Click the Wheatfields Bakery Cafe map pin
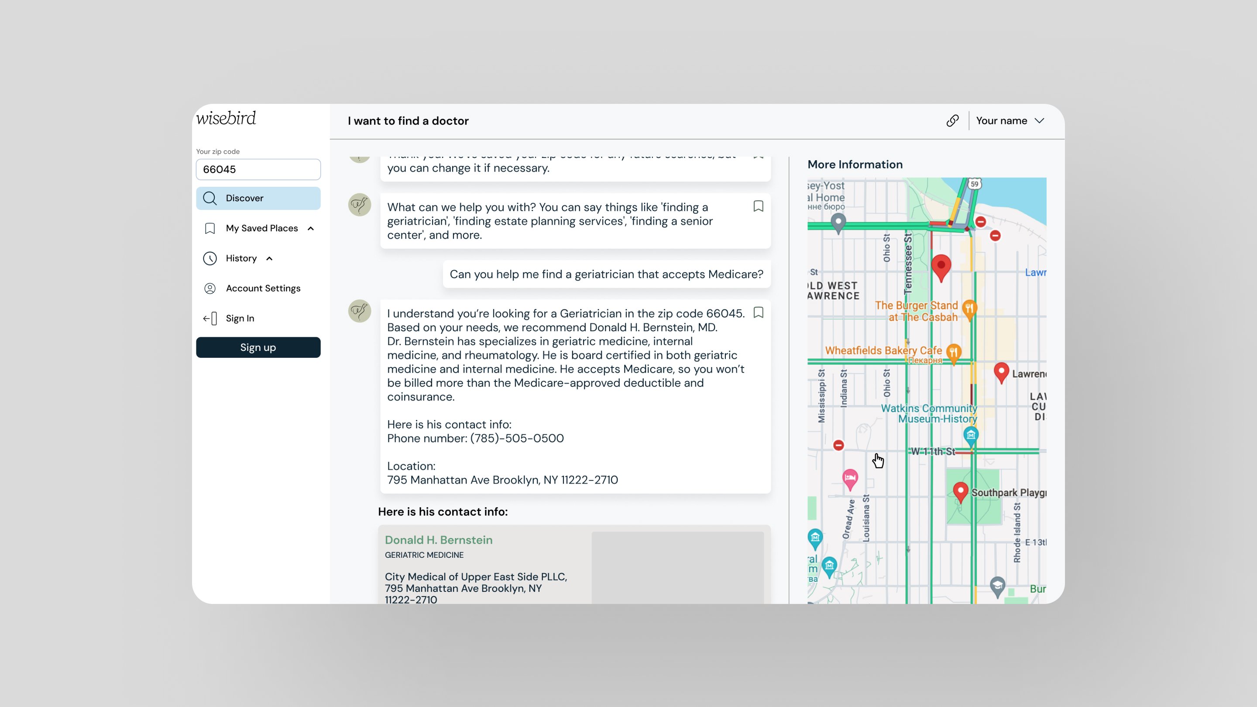 [954, 352]
